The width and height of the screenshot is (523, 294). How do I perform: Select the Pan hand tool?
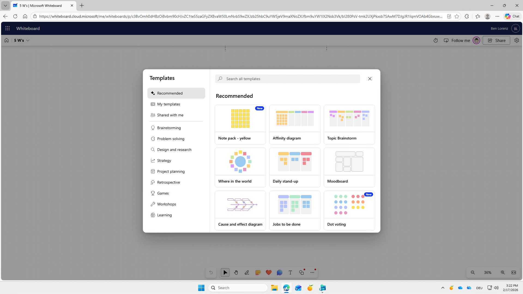tap(236, 272)
